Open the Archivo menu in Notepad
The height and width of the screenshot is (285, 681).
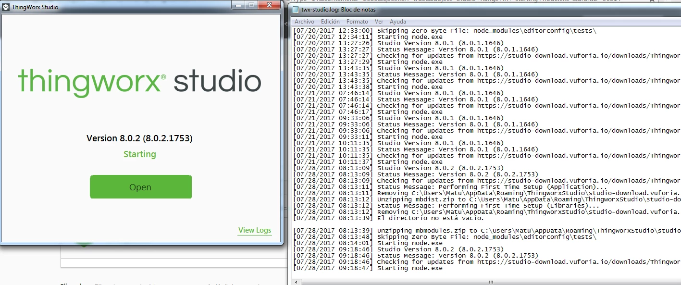tap(304, 22)
